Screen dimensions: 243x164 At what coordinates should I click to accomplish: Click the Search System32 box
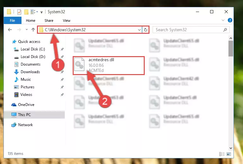coord(191,30)
